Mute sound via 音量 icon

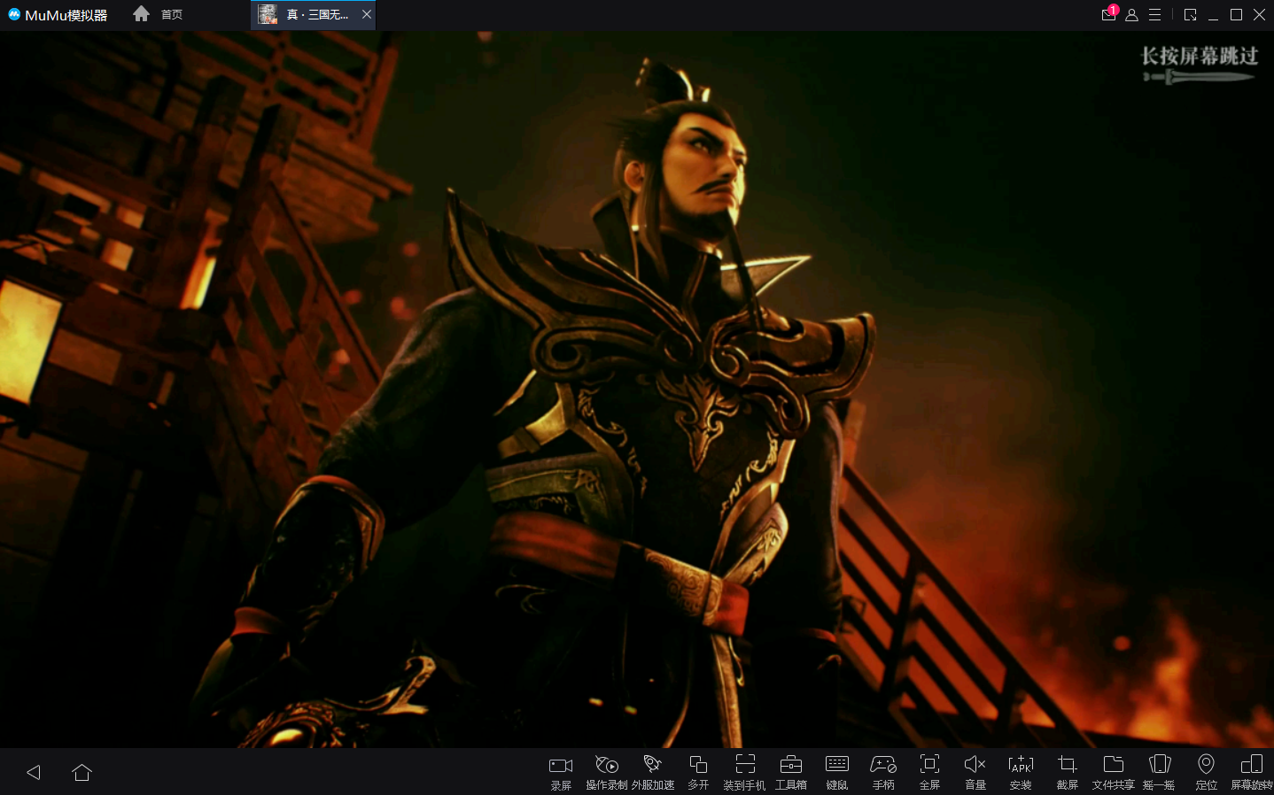click(975, 771)
